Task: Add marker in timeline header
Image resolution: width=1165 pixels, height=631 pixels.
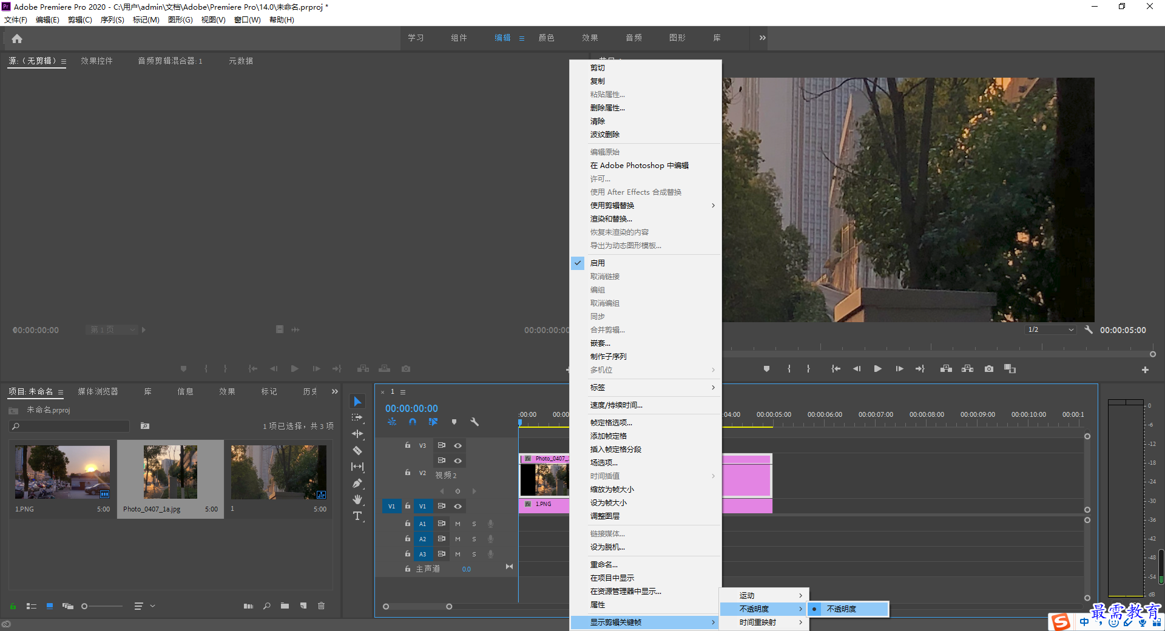Action: pos(454,422)
